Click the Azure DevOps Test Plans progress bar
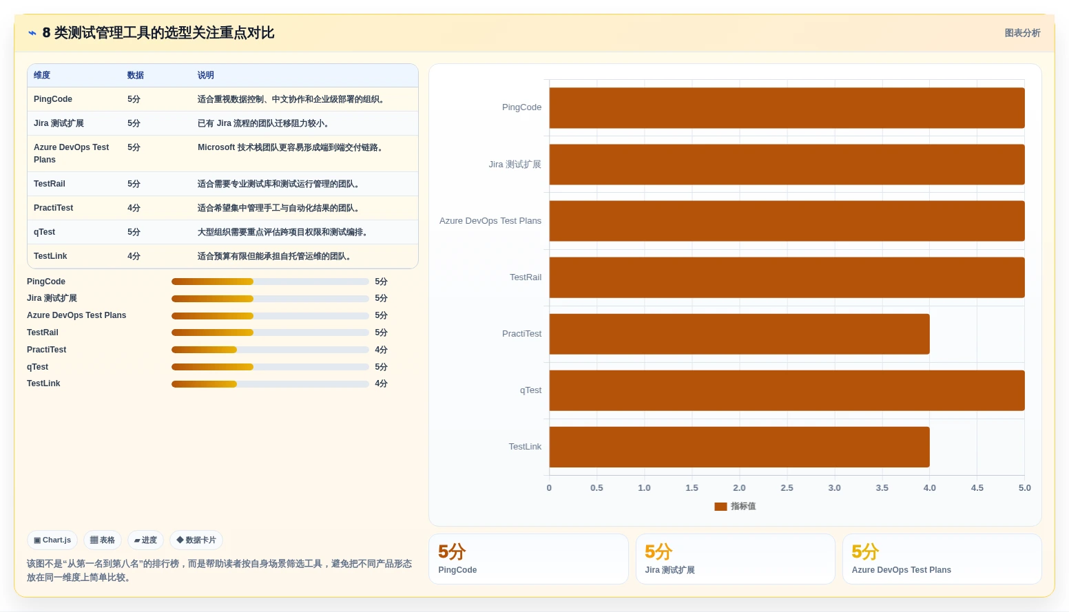This screenshot has width=1069, height=612. 270,316
